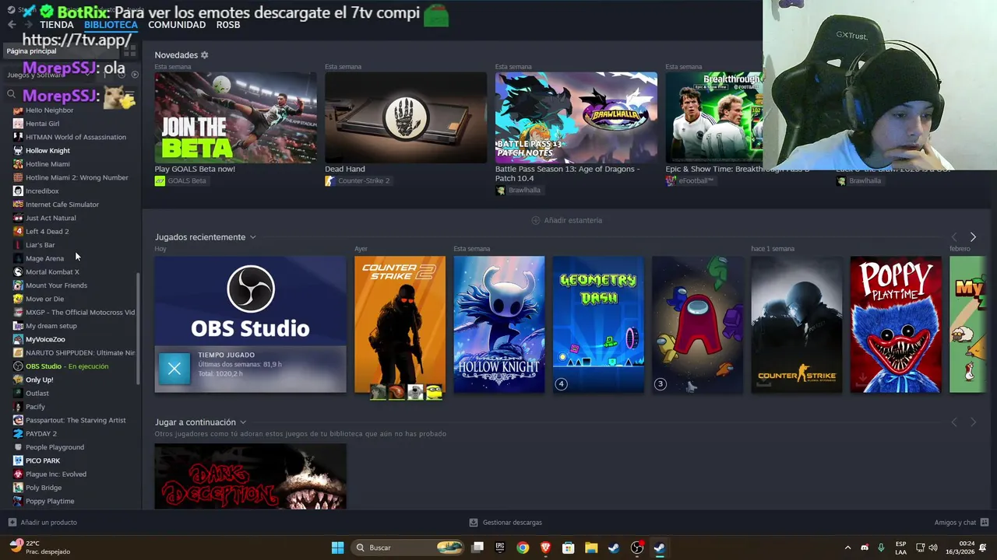997x560 pixels.
Task: Click the library search magnifier icon
Action: pyautogui.click(x=12, y=94)
